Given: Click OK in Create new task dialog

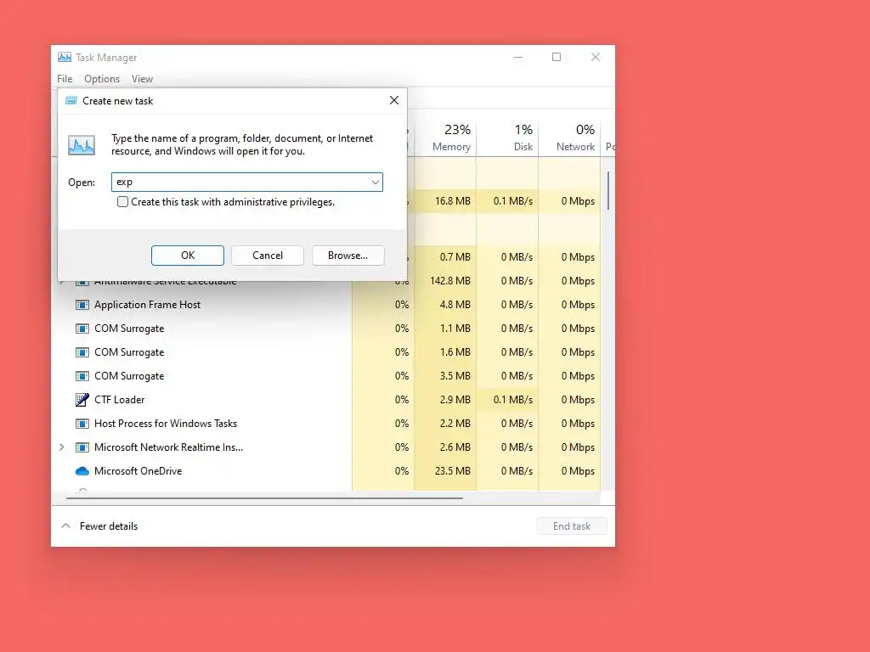Looking at the screenshot, I should [x=188, y=256].
